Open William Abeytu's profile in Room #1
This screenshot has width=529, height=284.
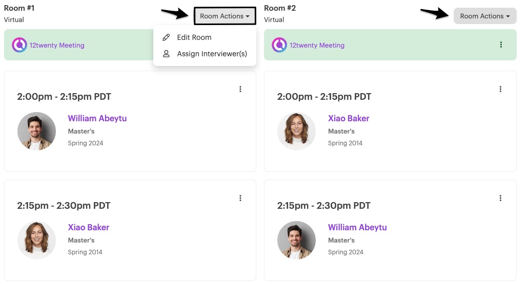pyautogui.click(x=97, y=118)
